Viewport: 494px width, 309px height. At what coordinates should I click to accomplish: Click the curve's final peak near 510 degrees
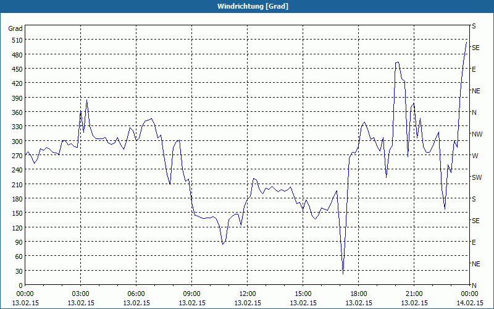(x=466, y=42)
